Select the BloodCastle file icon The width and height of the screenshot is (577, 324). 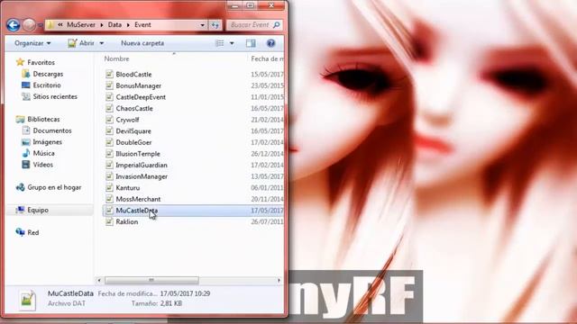[109, 74]
